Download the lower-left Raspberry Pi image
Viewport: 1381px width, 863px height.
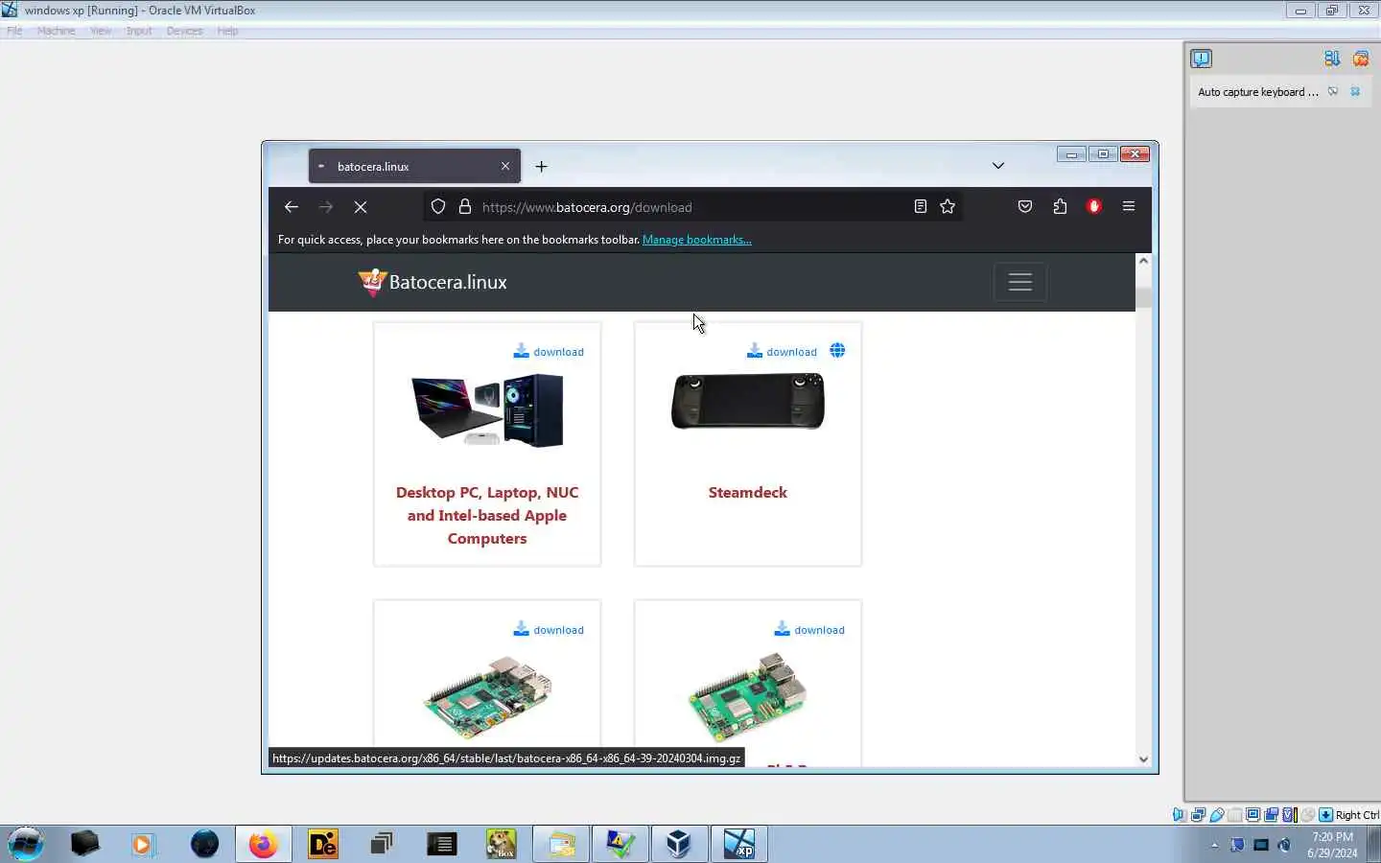pyautogui.click(x=549, y=630)
